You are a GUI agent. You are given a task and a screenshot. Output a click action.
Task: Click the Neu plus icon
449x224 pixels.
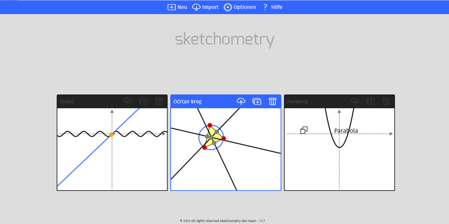pyautogui.click(x=171, y=7)
